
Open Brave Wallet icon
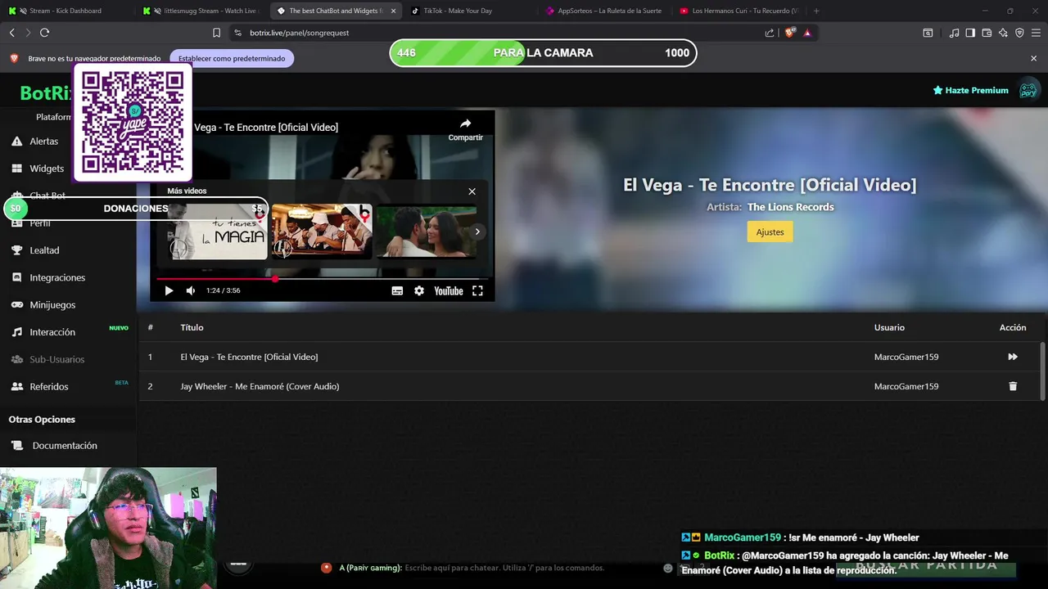coord(987,33)
